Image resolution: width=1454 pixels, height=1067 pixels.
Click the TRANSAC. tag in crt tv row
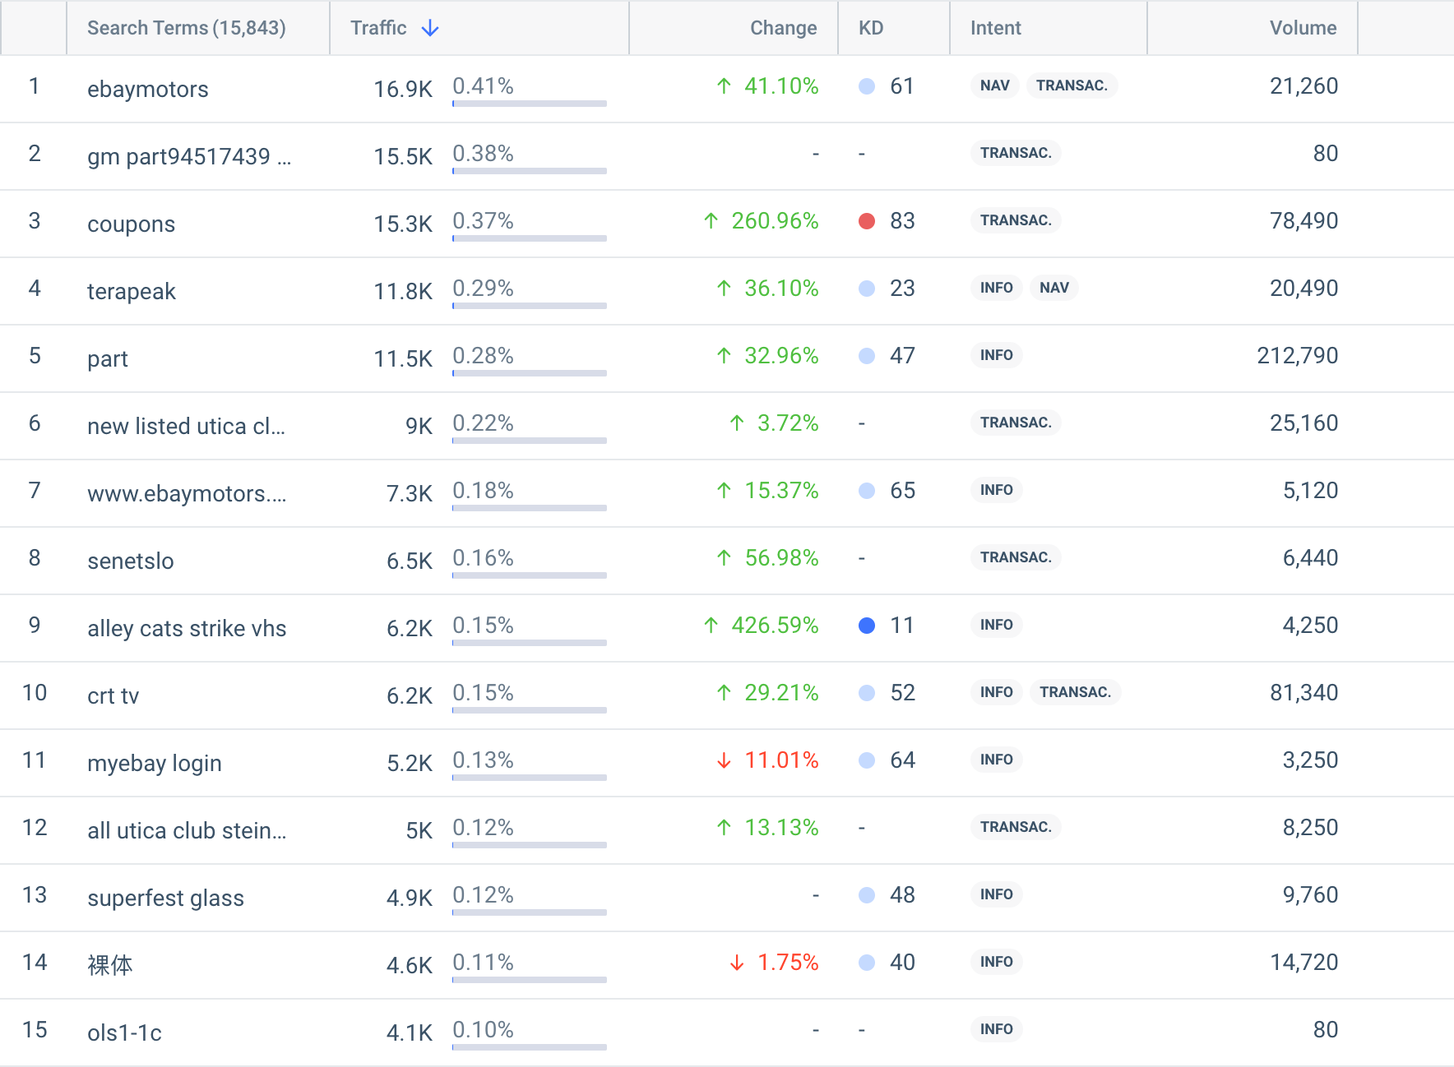(x=1074, y=692)
